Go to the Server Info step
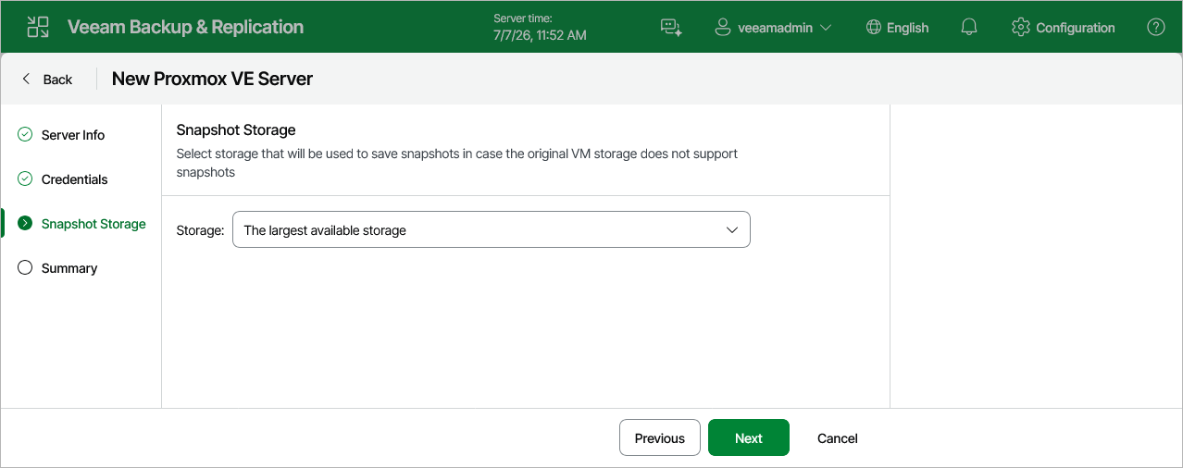Screen dimensions: 1183x468 pos(73,135)
